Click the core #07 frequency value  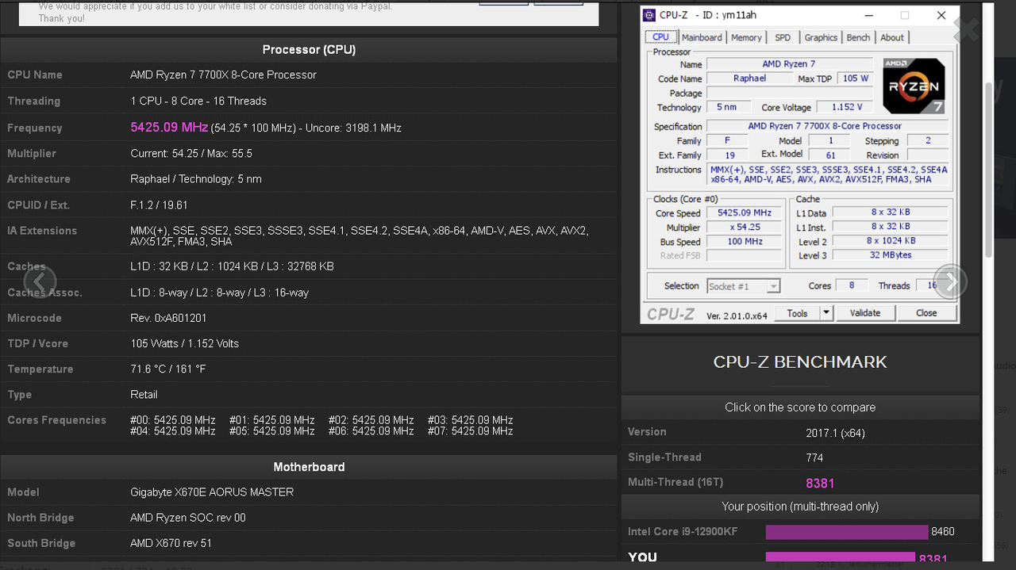470,431
